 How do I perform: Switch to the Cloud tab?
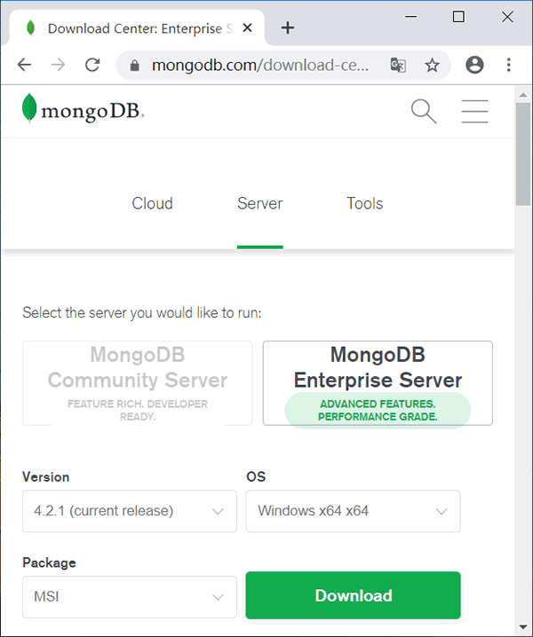tap(152, 203)
